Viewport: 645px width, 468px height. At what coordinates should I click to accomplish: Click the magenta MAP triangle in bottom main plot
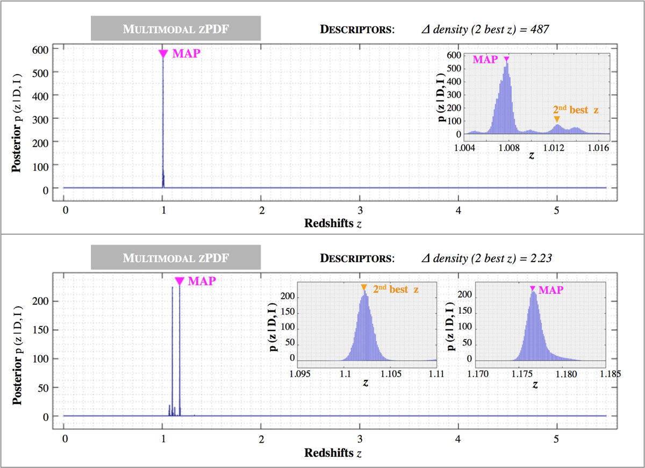180,281
